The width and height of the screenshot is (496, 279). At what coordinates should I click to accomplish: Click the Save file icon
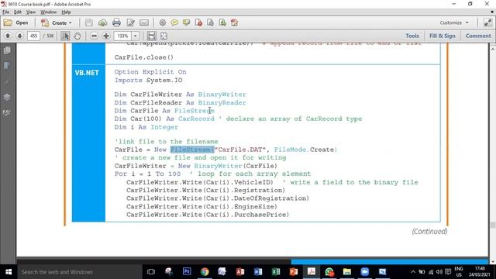[x=89, y=22]
